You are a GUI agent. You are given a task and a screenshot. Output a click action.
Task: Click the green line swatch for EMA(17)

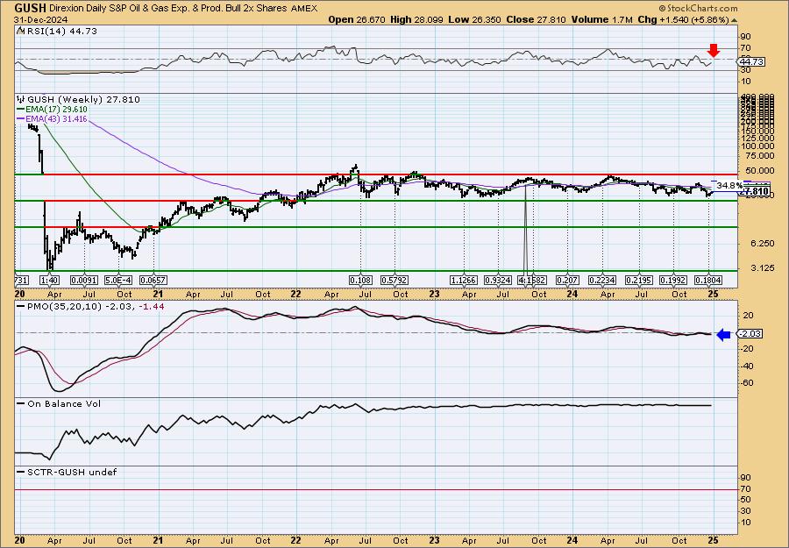[x=20, y=110]
